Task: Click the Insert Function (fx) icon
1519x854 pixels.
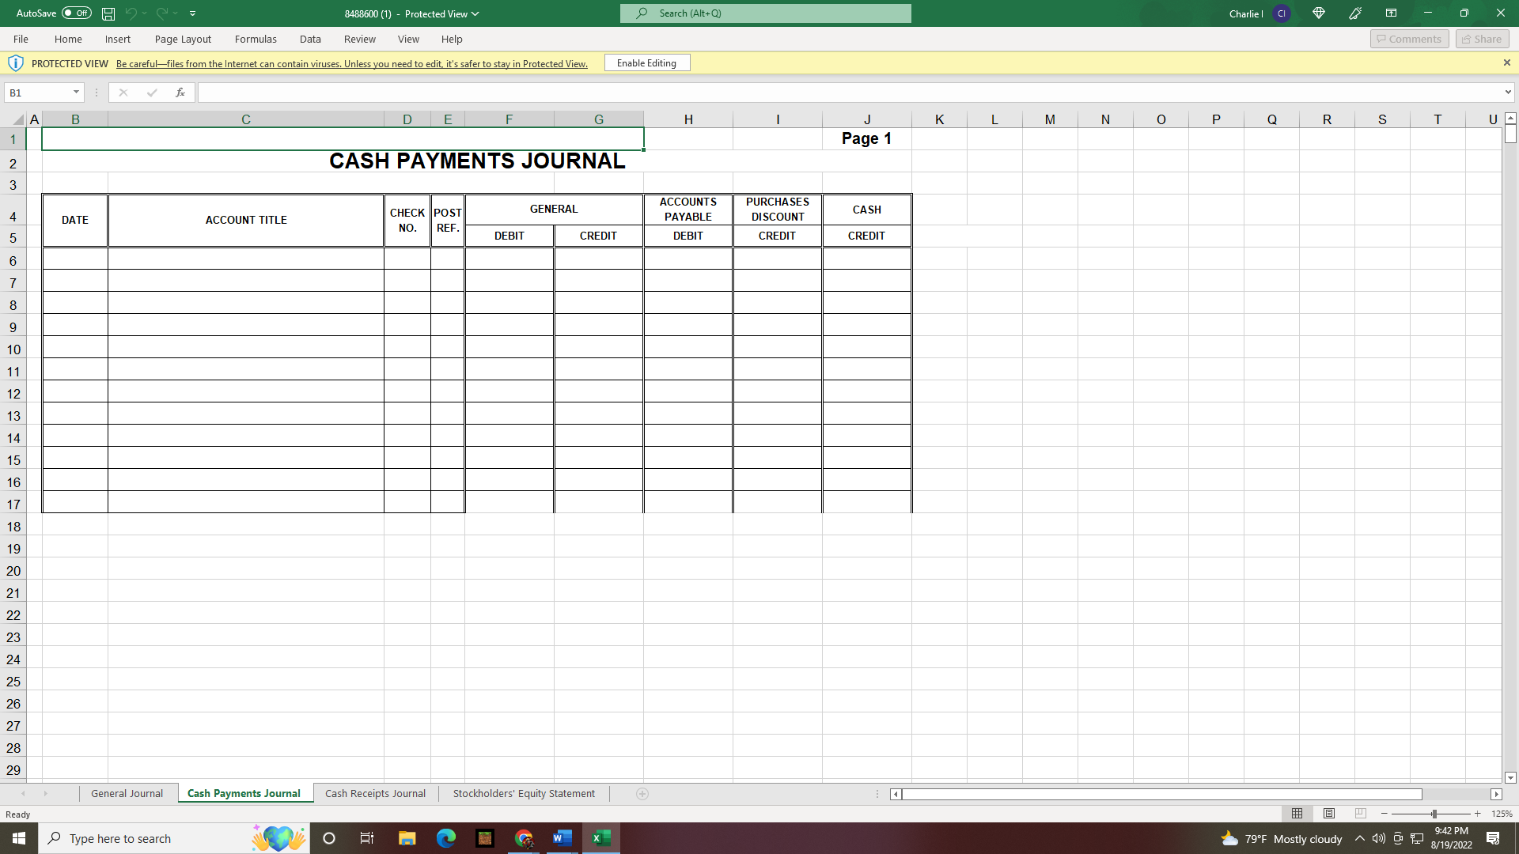Action: click(x=180, y=93)
